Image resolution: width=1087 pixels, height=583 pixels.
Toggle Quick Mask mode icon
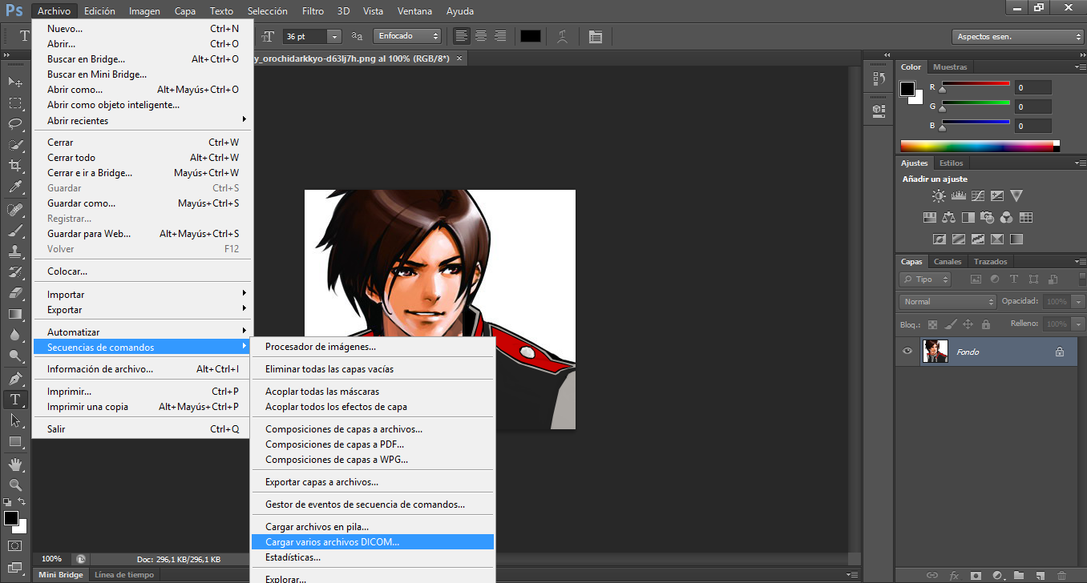15,545
